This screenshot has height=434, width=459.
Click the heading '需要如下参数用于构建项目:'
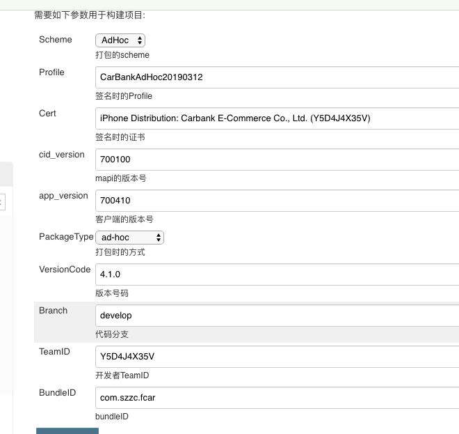coord(90,15)
